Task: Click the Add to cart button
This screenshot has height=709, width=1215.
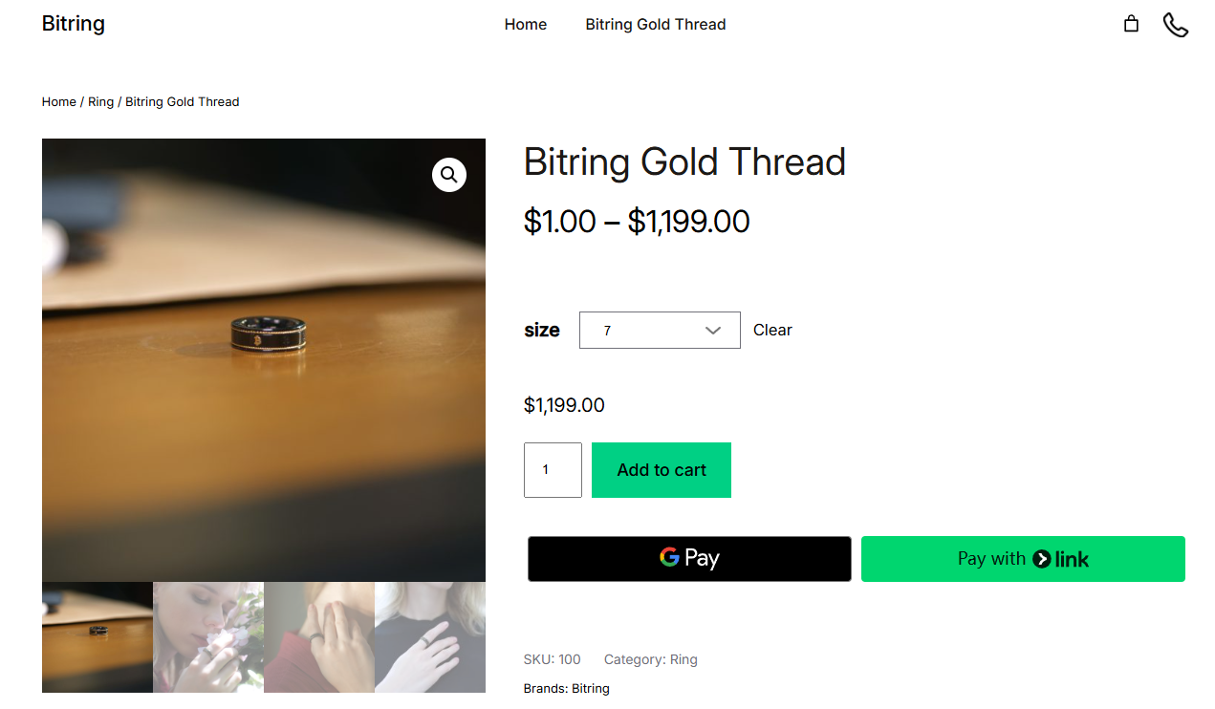Action: 662,470
